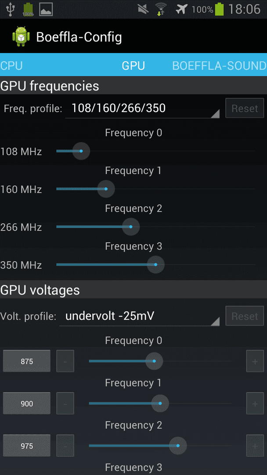
Task: Open the picture notification icon
Action: pyautogui.click(x=46, y=9)
